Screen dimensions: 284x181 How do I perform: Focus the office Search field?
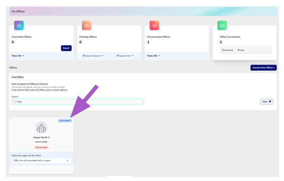(x=77, y=102)
